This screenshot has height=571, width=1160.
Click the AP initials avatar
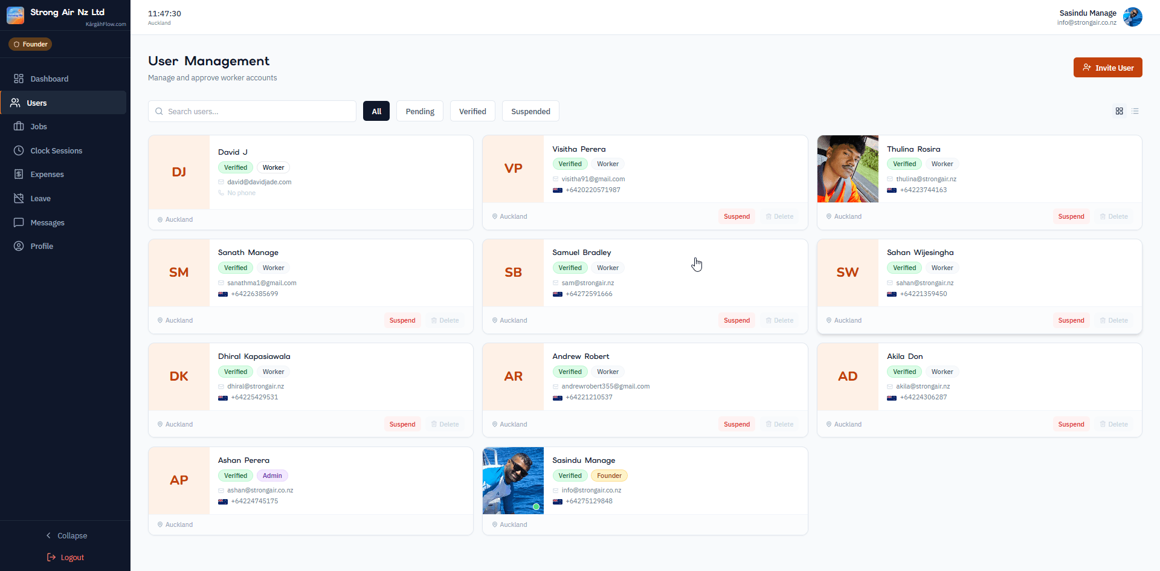179,480
